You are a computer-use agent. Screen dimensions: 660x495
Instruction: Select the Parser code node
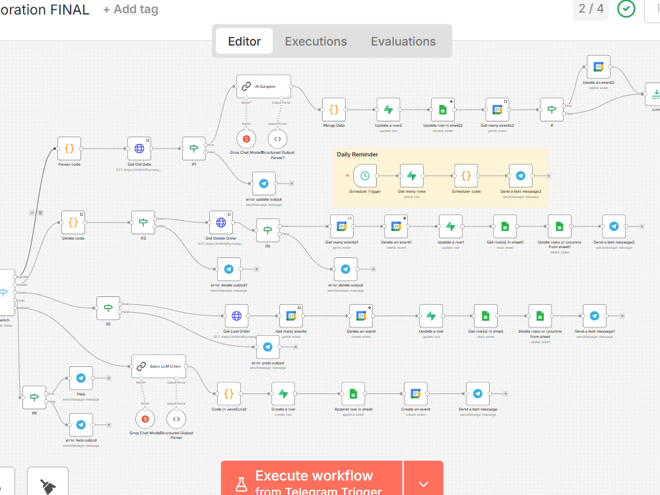click(x=69, y=148)
